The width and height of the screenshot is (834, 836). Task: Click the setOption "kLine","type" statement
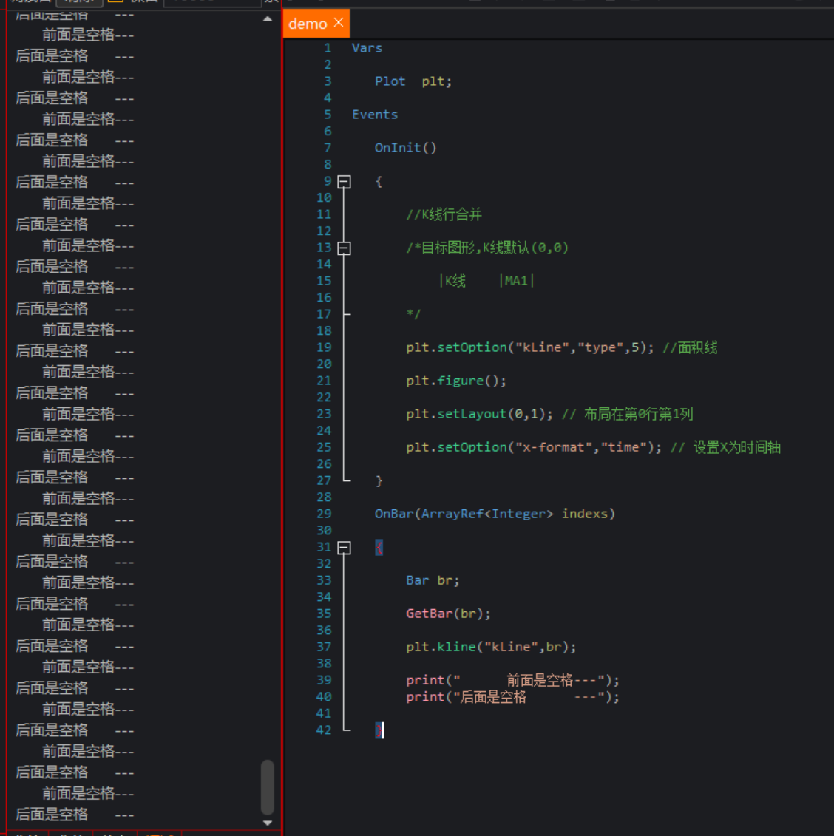[x=530, y=347]
